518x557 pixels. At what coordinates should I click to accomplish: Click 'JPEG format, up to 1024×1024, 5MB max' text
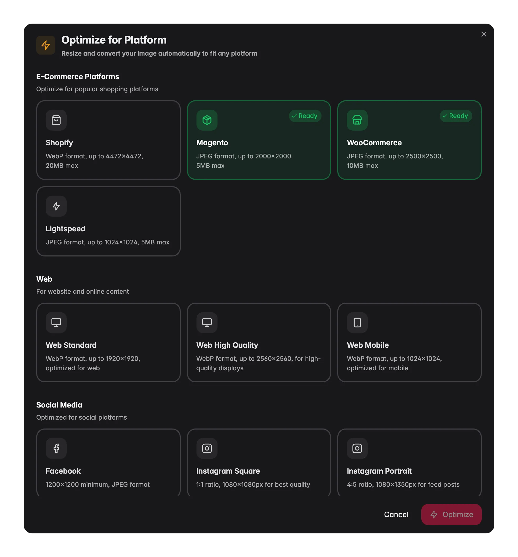click(108, 242)
